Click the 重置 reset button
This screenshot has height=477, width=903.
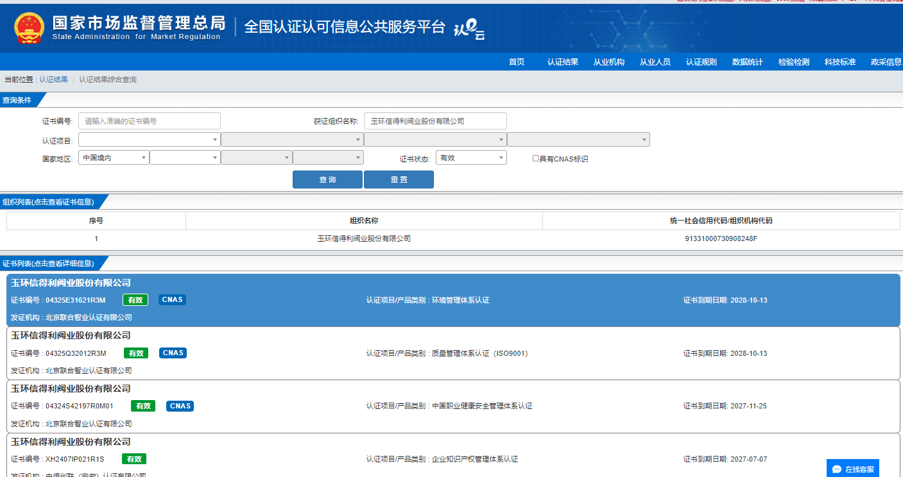399,180
